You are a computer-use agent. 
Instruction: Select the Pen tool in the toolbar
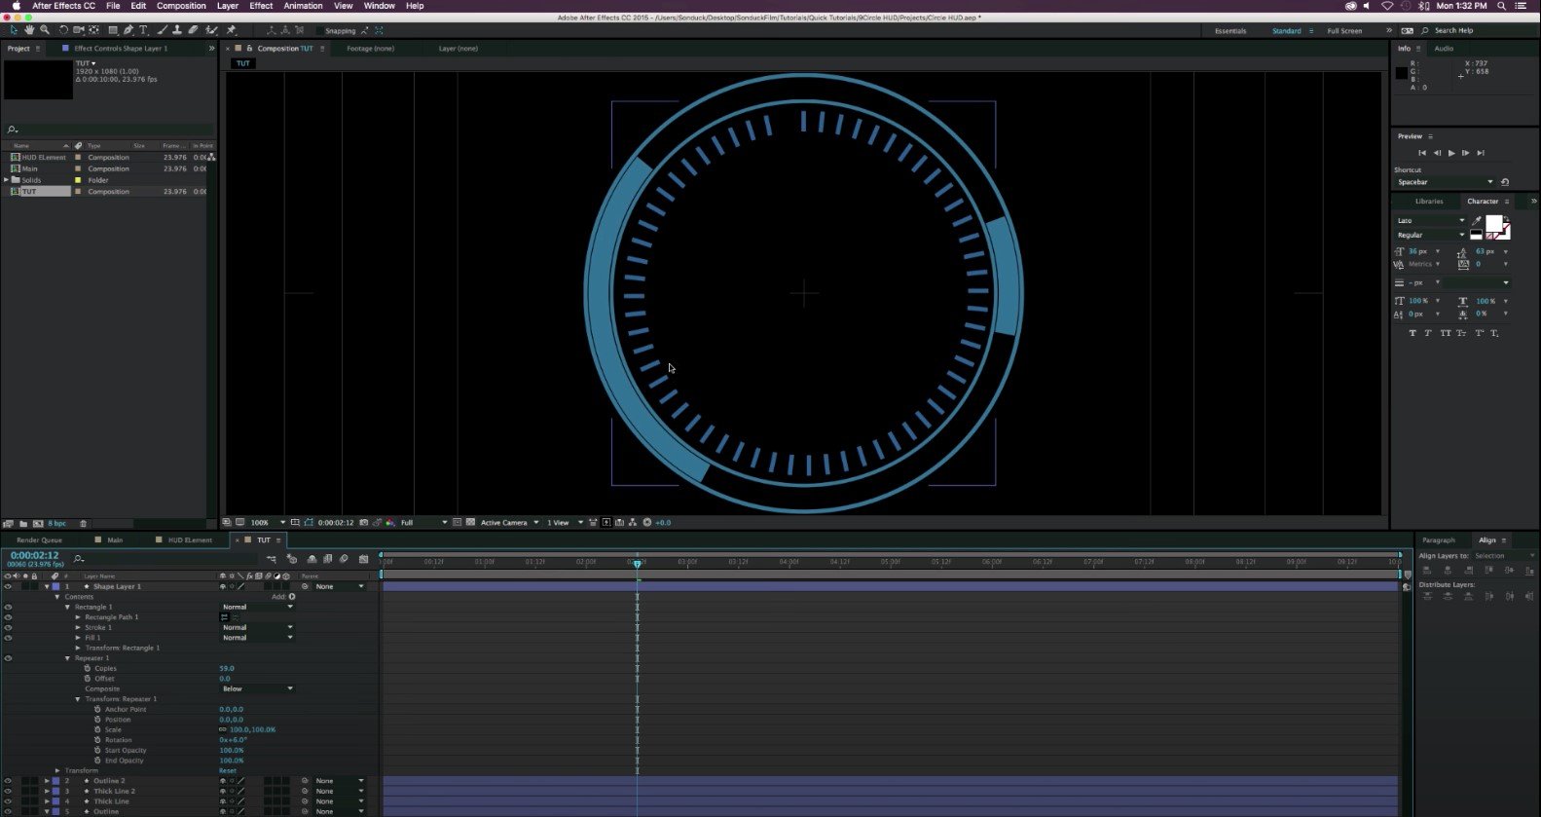coord(128,30)
